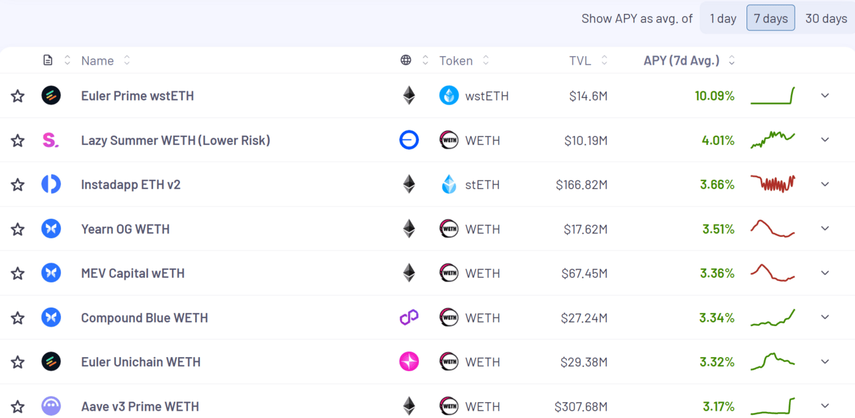The height and width of the screenshot is (418, 855).
Task: Click the Polygon chain icon in Compound Blue row
Action: click(409, 317)
